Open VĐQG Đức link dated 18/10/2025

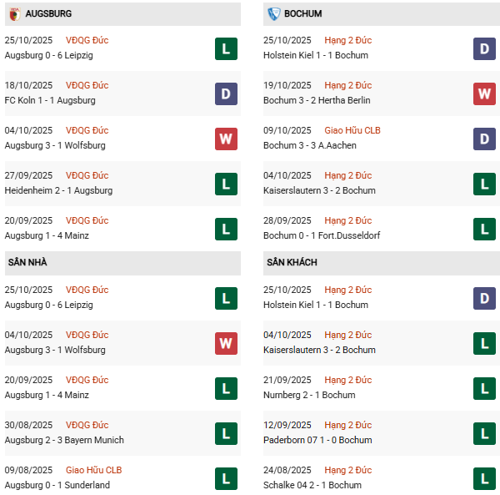pyautogui.click(x=87, y=85)
